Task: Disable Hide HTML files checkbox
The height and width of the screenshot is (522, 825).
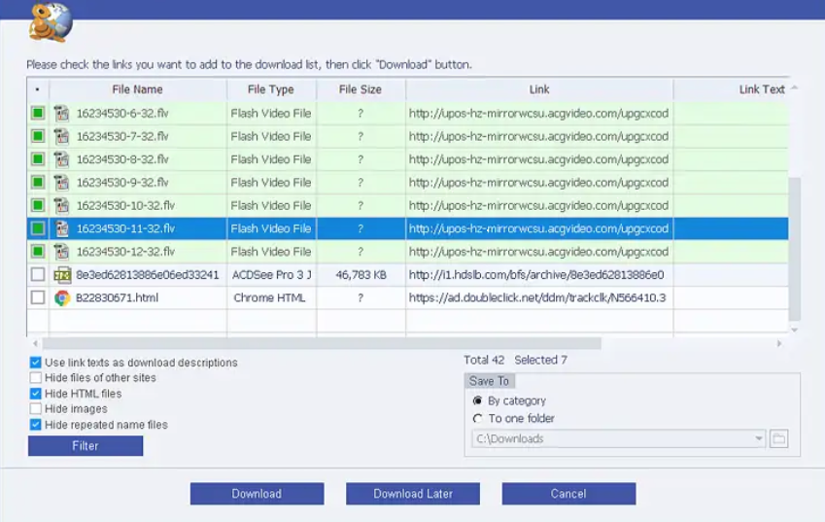Action: pyautogui.click(x=35, y=394)
